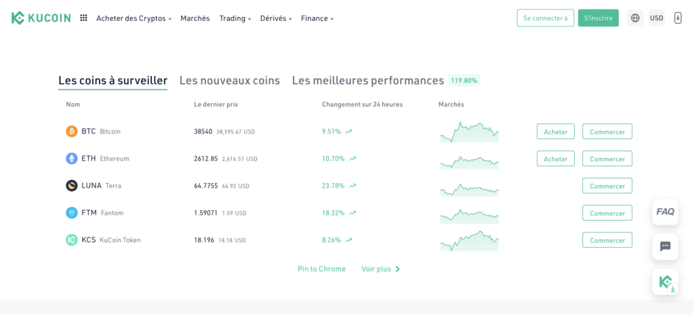Open the chat support bubble icon
This screenshot has width=694, height=315.
point(666,247)
